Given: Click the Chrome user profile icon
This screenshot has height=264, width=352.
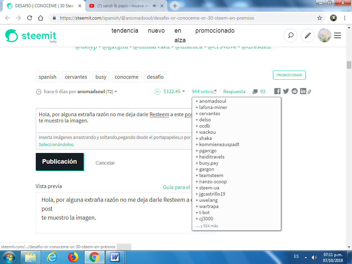Looking at the screenshot, I should [x=333, y=18].
